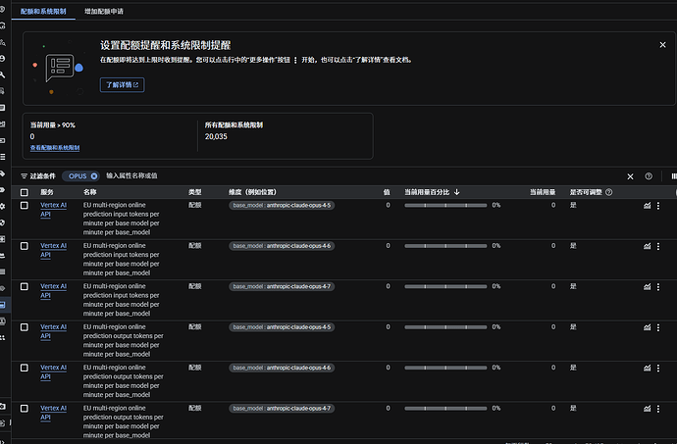Click the 当前用量 > 90% summary label

53,125
